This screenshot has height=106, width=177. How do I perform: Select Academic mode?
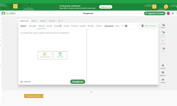(58, 26)
